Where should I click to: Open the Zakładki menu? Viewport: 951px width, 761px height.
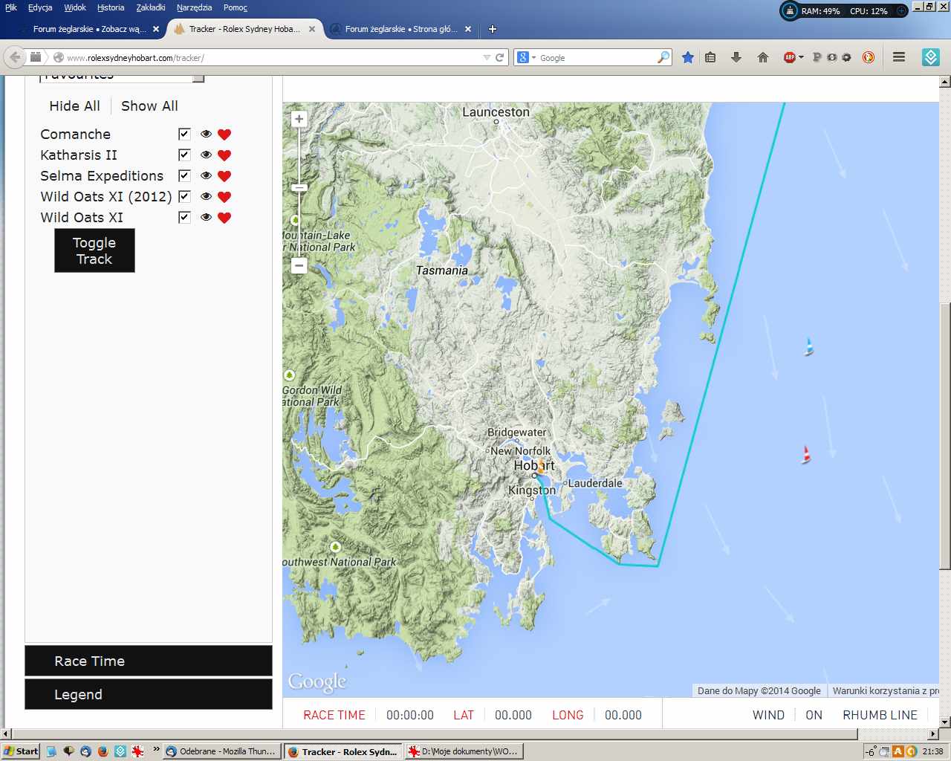point(151,7)
